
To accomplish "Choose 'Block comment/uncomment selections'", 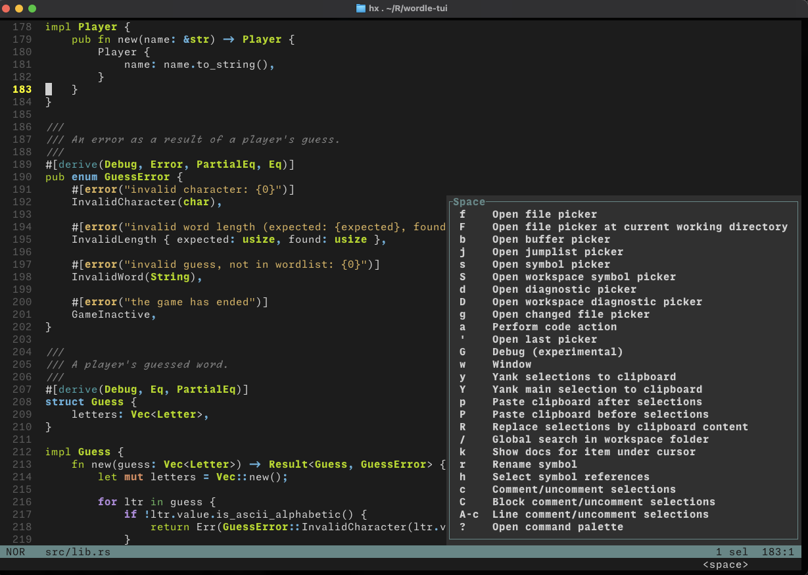I will tap(604, 502).
